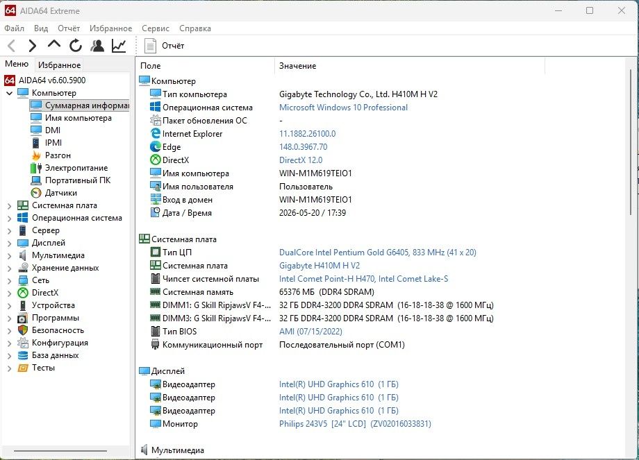Open DualCore Intel Pentium Gold G6405 link
Screen dimensions: 639x460
377,253
